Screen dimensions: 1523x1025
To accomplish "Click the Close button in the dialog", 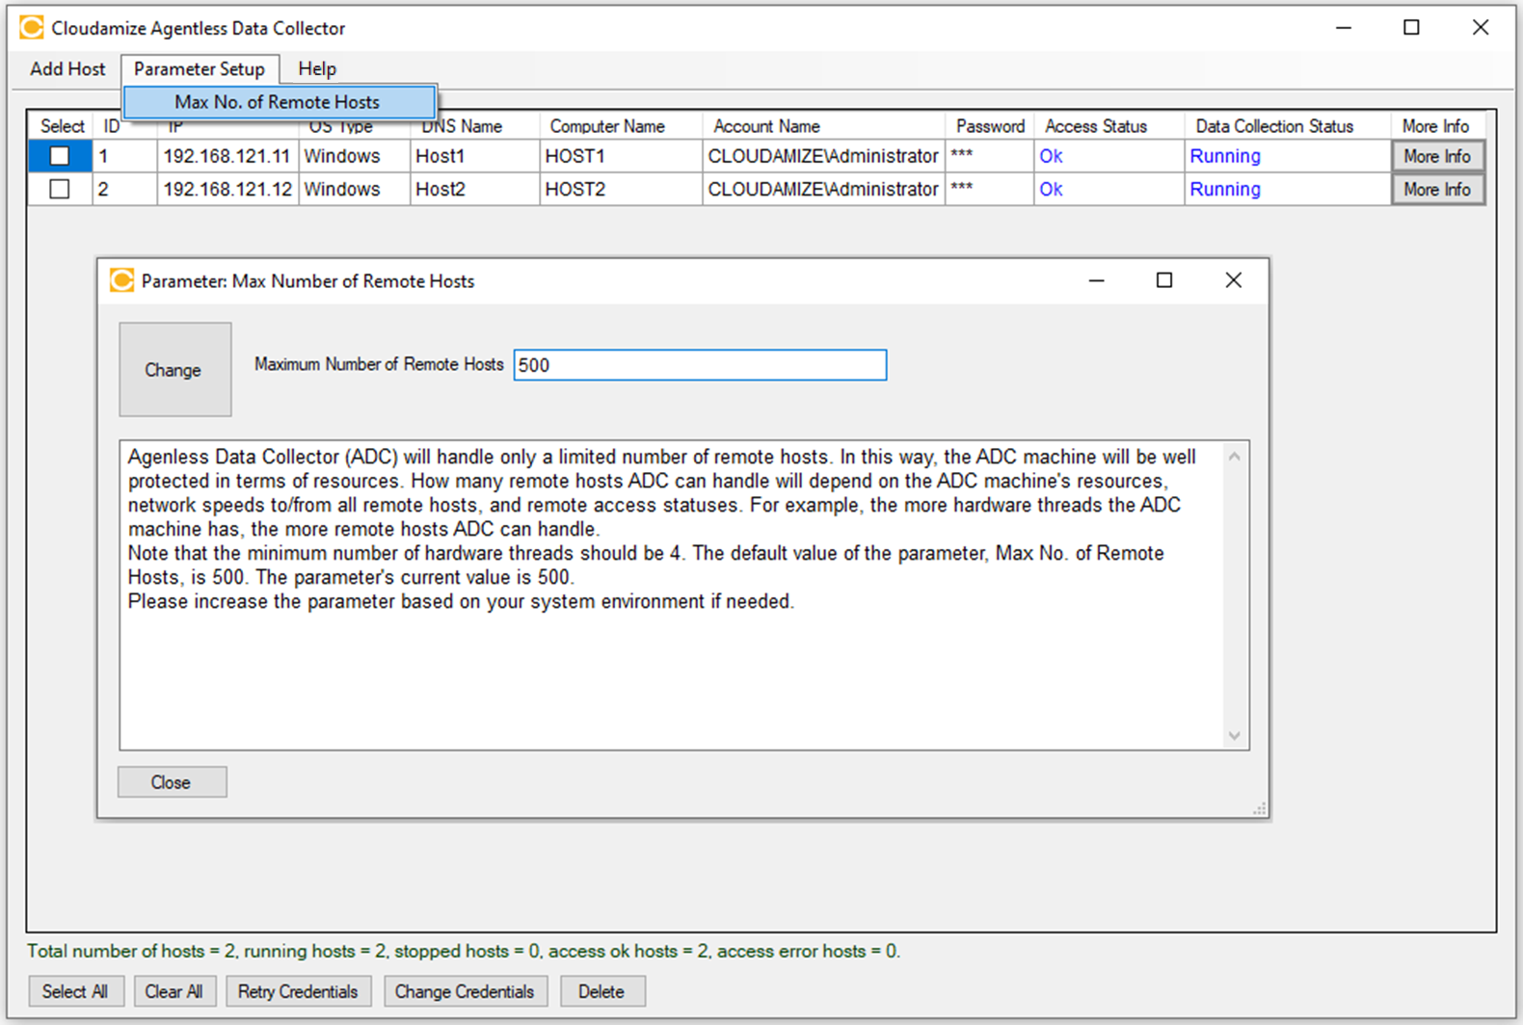I will tap(172, 782).
